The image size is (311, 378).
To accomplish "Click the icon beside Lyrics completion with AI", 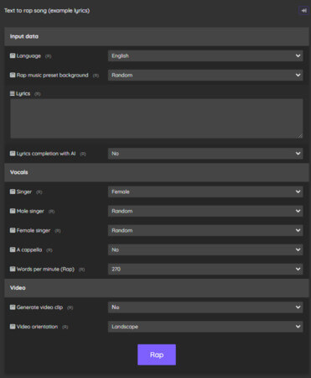I will click(x=13, y=154).
